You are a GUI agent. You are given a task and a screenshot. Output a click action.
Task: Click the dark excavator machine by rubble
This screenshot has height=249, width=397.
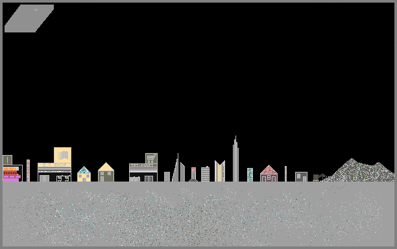click(320, 178)
